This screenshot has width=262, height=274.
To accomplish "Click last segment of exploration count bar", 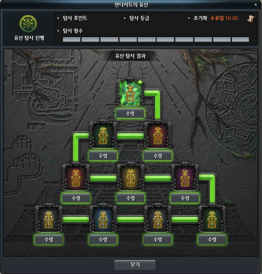I will tap(240, 39).
